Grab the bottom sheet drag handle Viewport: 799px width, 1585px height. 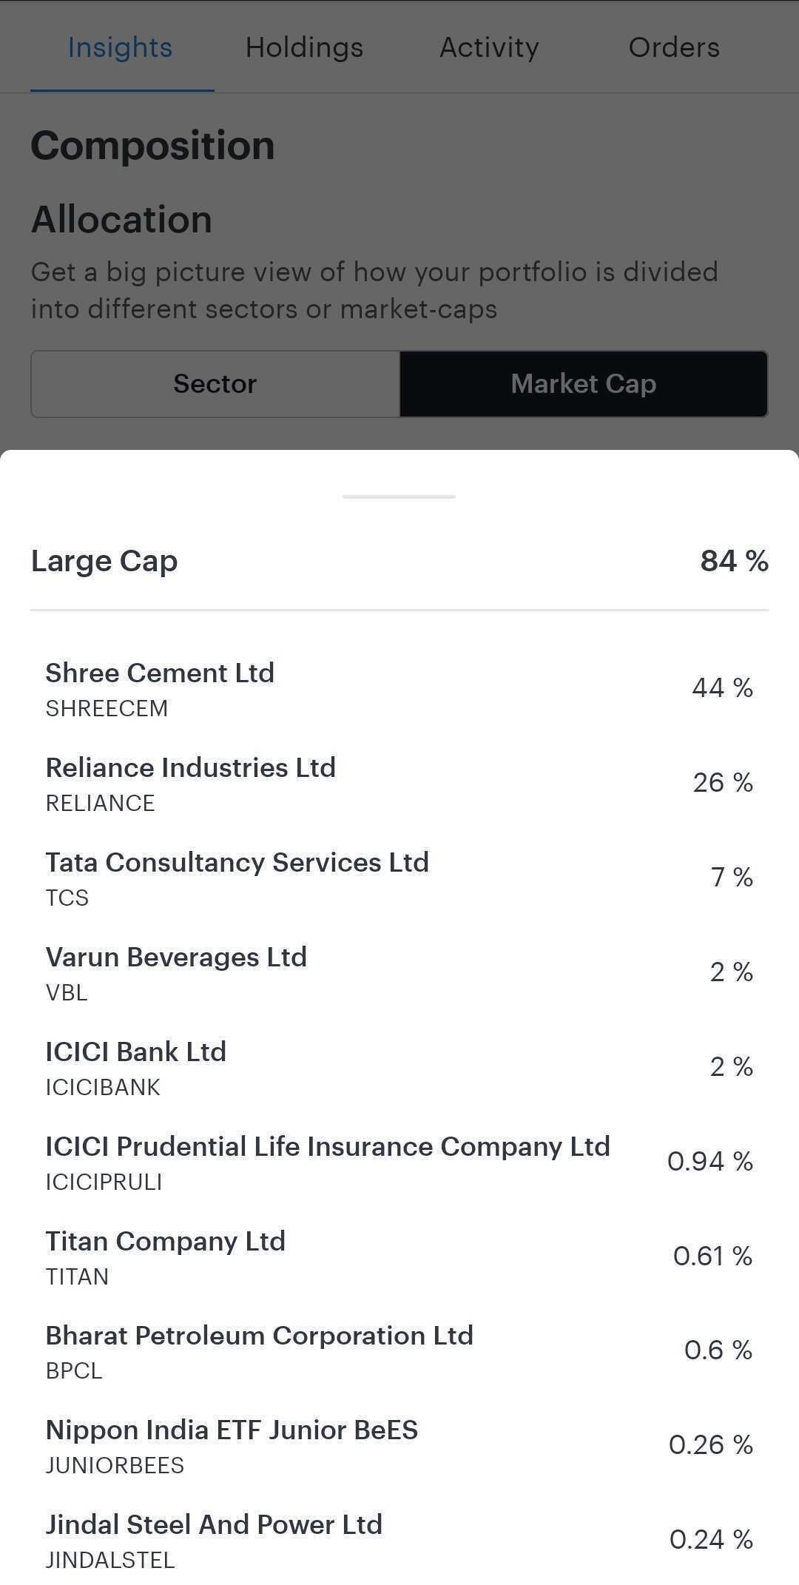[399, 497]
